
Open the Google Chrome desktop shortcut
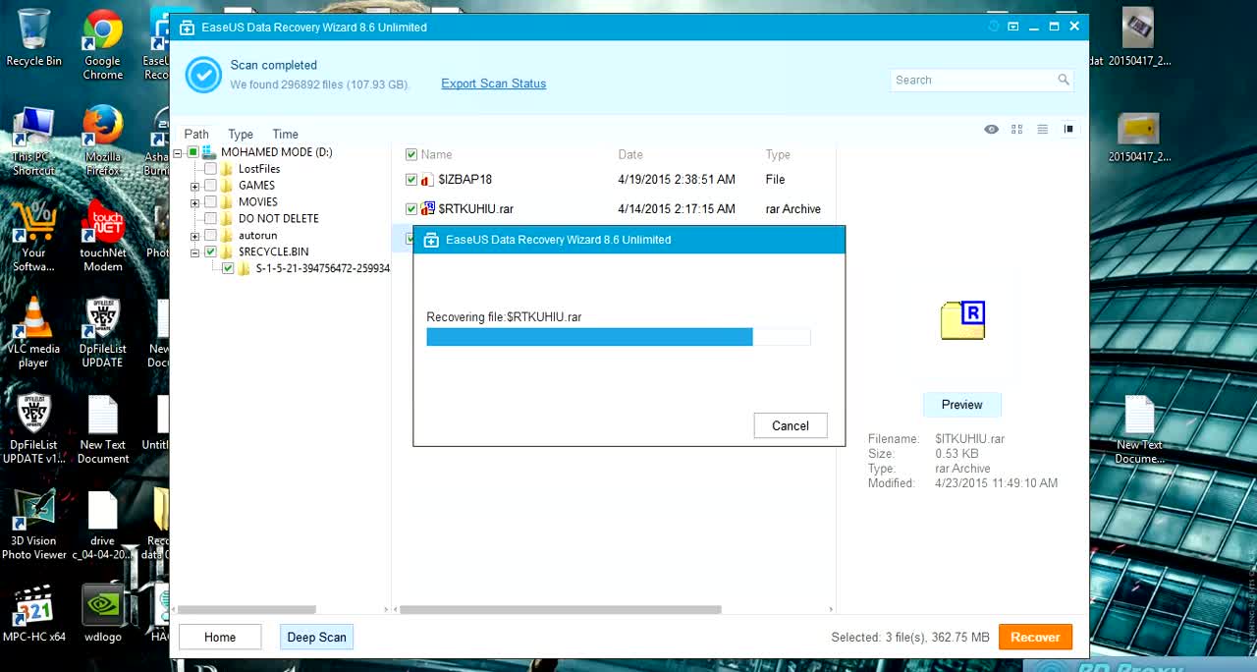[102, 44]
